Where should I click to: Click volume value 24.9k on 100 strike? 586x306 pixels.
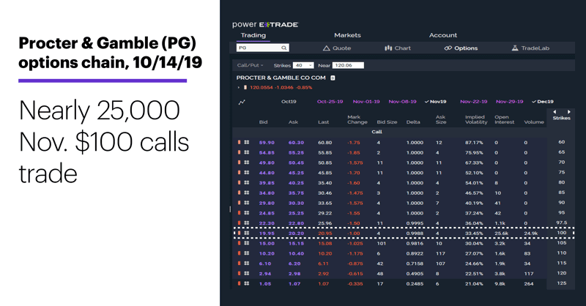click(x=530, y=234)
